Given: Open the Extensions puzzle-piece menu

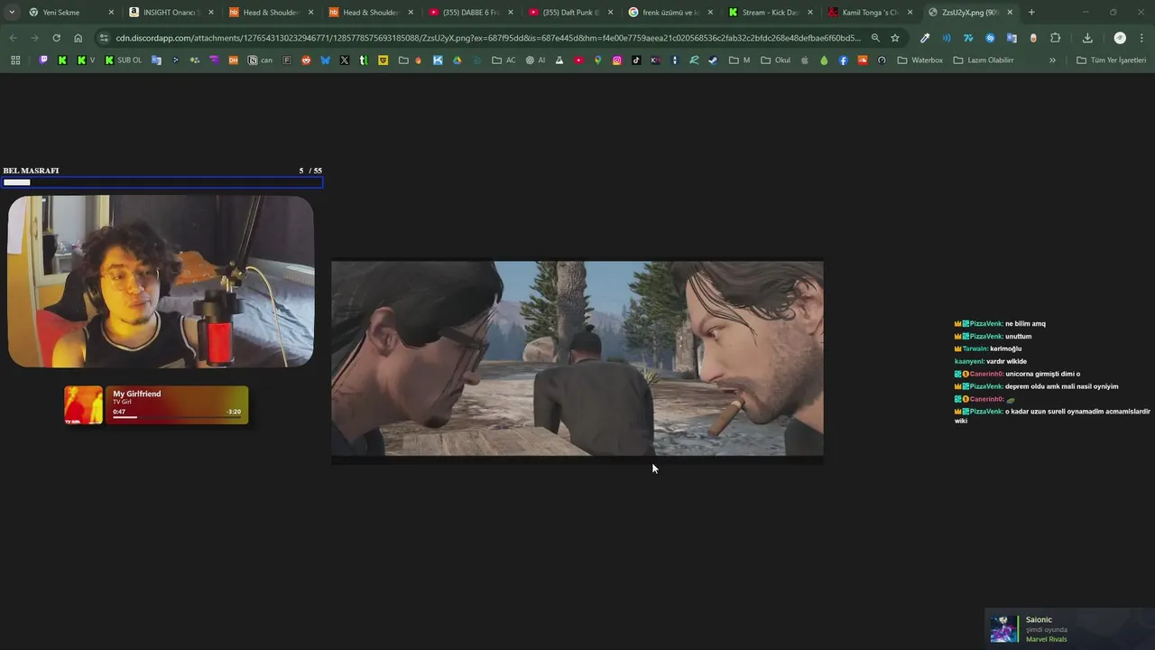Looking at the screenshot, I should (1055, 38).
